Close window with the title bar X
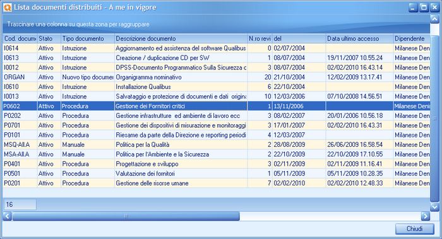This screenshot has height=239, width=442. point(434,8)
